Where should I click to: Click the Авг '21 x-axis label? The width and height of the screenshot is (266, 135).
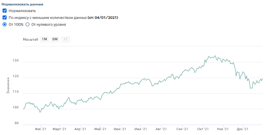point(161,129)
